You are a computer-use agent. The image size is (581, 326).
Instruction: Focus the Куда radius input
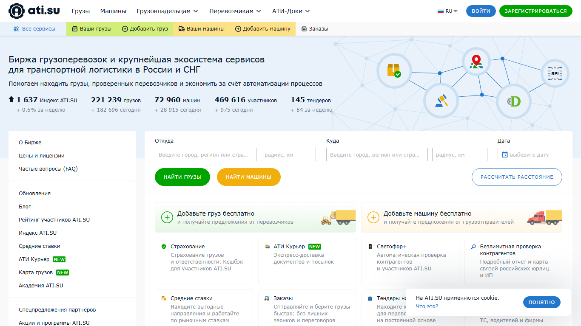click(460, 155)
